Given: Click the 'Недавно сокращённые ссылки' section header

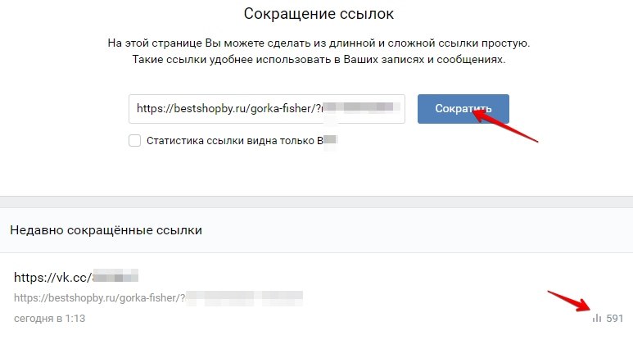Looking at the screenshot, I should [106, 230].
